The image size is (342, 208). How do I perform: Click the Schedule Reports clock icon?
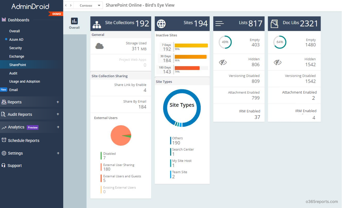point(4,140)
